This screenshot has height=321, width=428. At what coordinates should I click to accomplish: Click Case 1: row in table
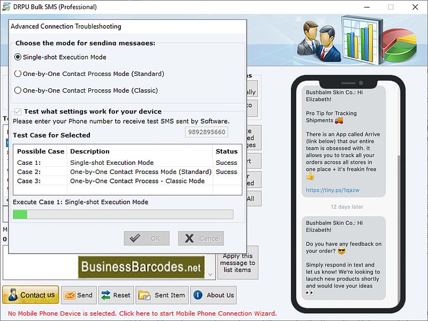[127, 163]
